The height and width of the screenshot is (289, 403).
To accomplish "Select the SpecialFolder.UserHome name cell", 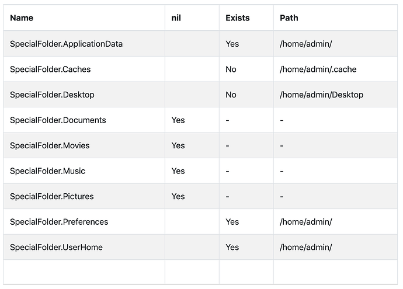I will click(84, 247).
